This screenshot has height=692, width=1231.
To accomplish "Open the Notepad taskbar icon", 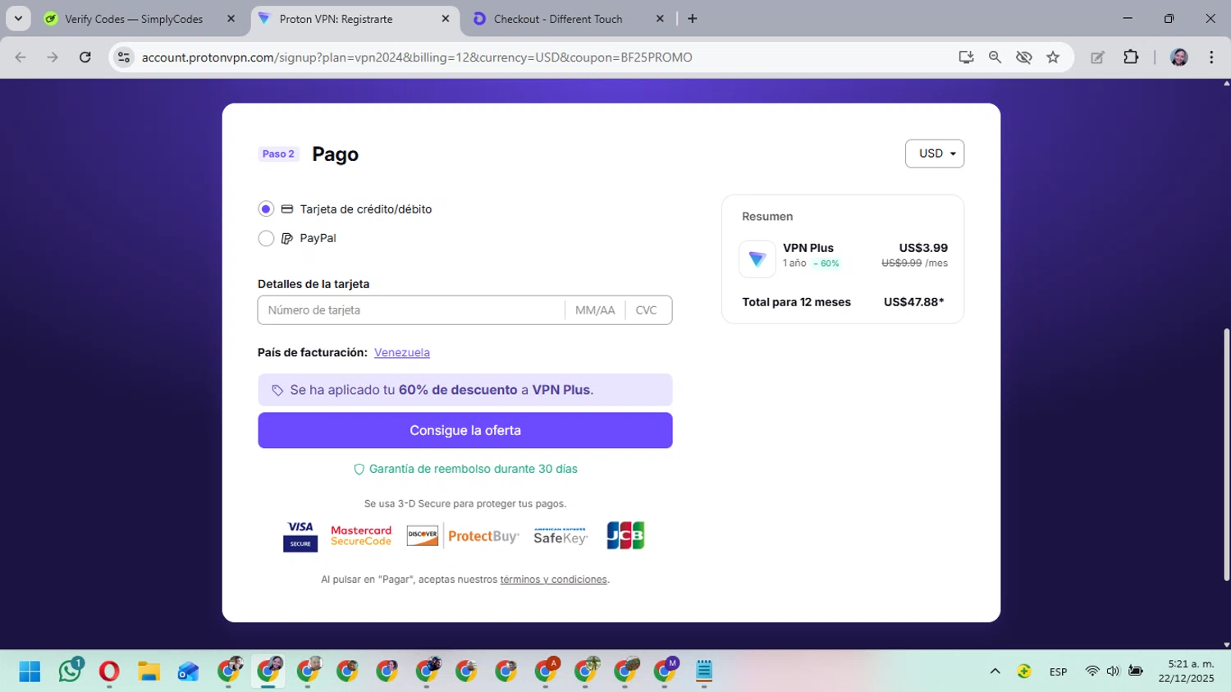I will (704, 671).
